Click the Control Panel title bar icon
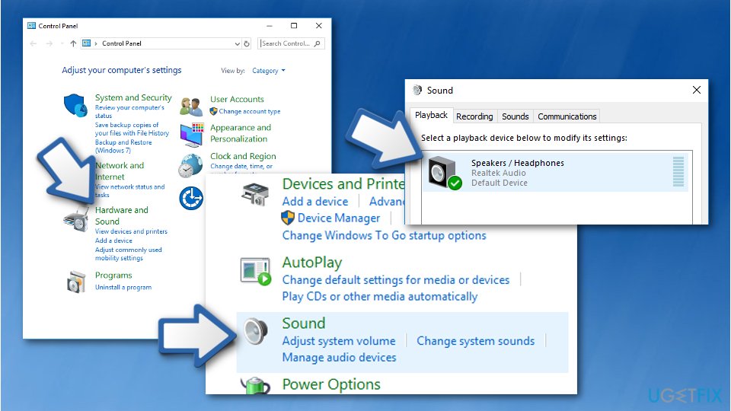Screen dimensions: 731x411 pos(31,26)
